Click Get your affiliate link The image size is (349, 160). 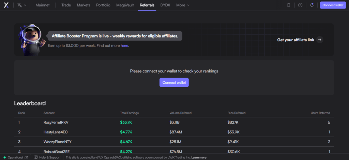295,40
